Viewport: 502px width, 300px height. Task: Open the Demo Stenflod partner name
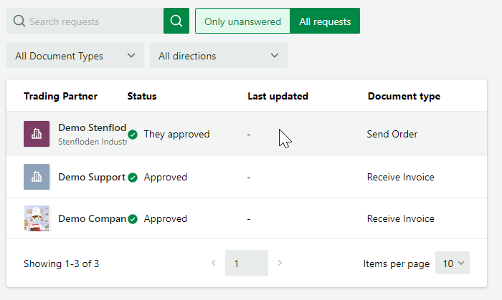93,127
